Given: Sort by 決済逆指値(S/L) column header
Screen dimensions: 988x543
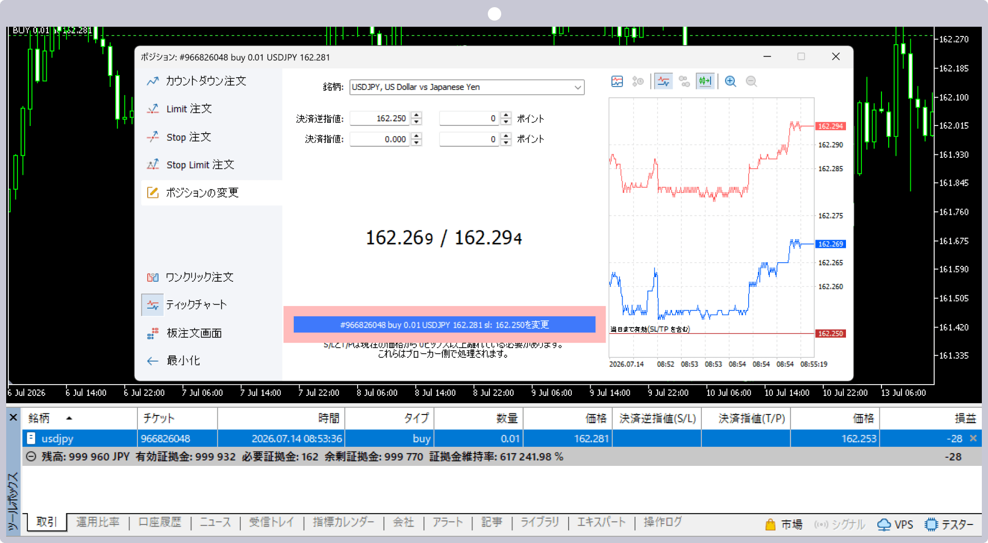Looking at the screenshot, I should (x=657, y=419).
